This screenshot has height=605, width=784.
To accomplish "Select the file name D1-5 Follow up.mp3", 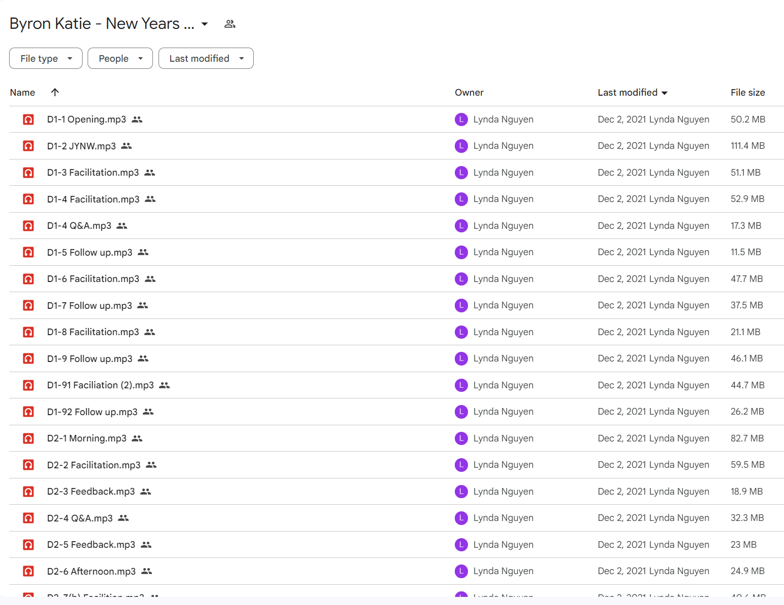I will 90,252.
